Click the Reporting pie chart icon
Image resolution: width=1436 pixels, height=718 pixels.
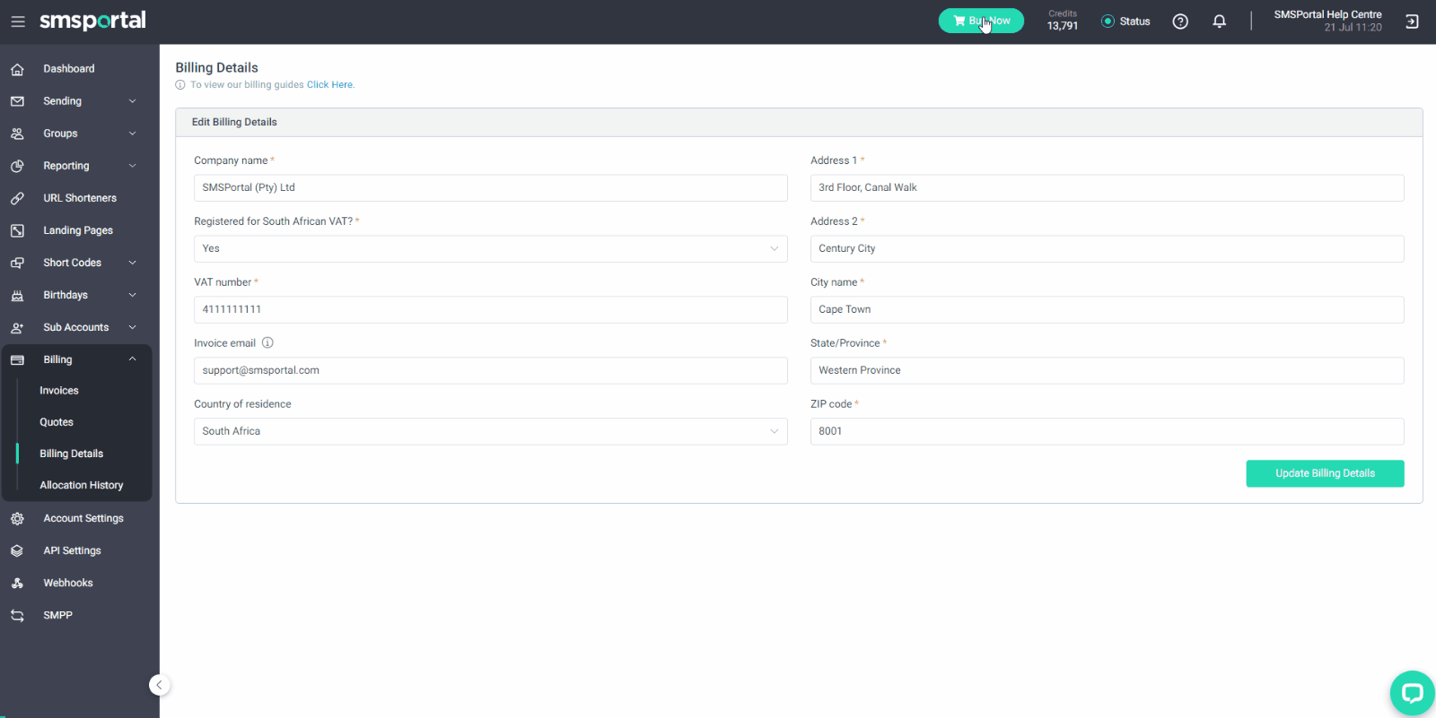click(17, 166)
